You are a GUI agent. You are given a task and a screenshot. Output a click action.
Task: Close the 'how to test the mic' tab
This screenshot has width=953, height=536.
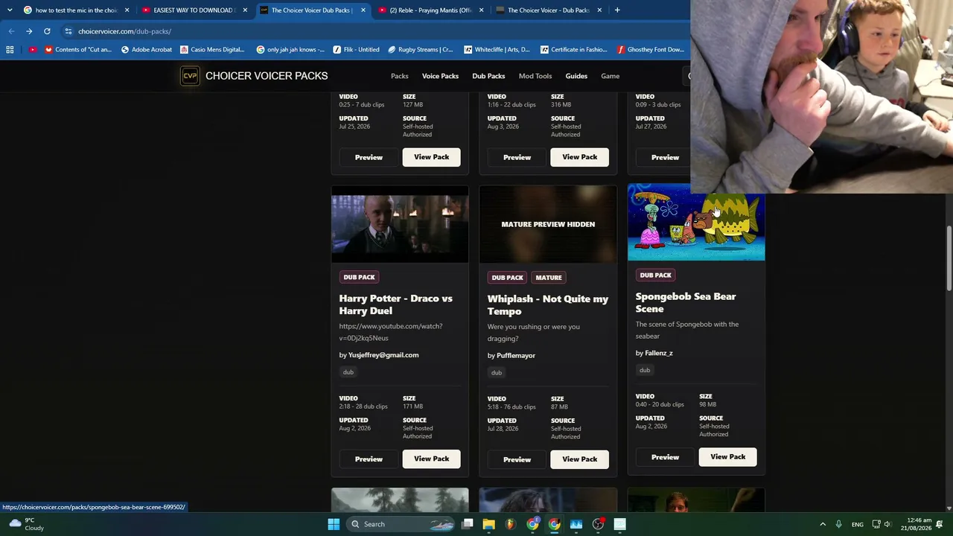[x=127, y=10]
